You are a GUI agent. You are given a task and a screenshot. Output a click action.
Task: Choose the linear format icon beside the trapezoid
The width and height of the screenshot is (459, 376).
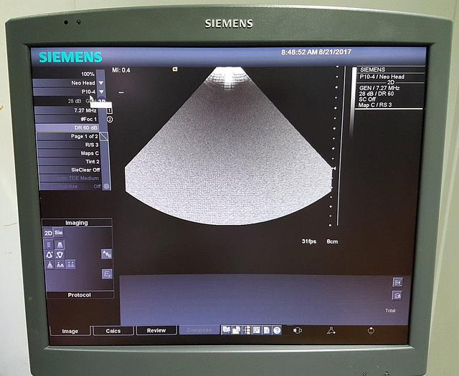[49, 244]
